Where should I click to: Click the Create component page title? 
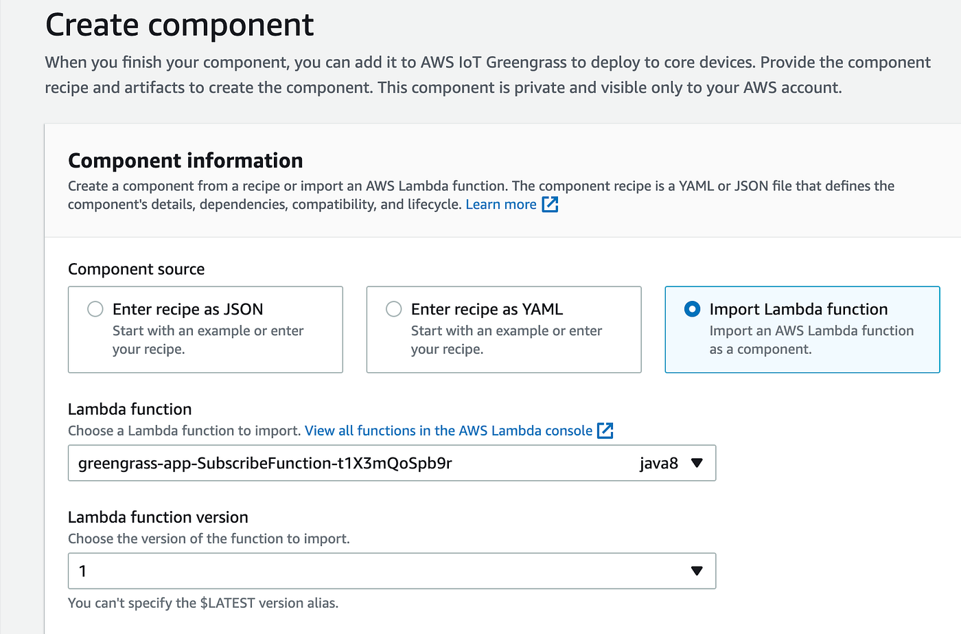coord(179,25)
